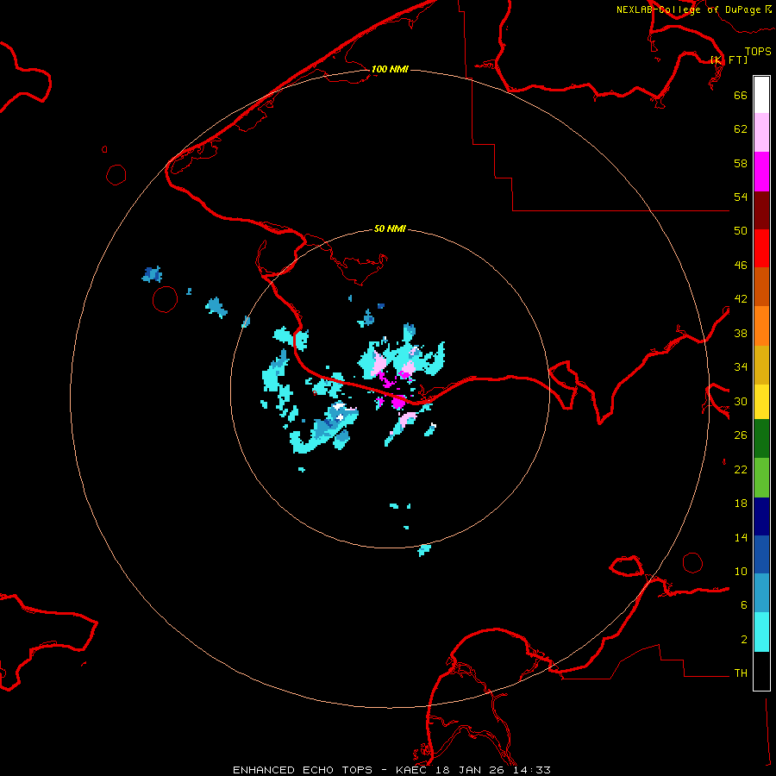Click the TH threshold legend label
This screenshot has height=776, width=776.
tap(741, 673)
